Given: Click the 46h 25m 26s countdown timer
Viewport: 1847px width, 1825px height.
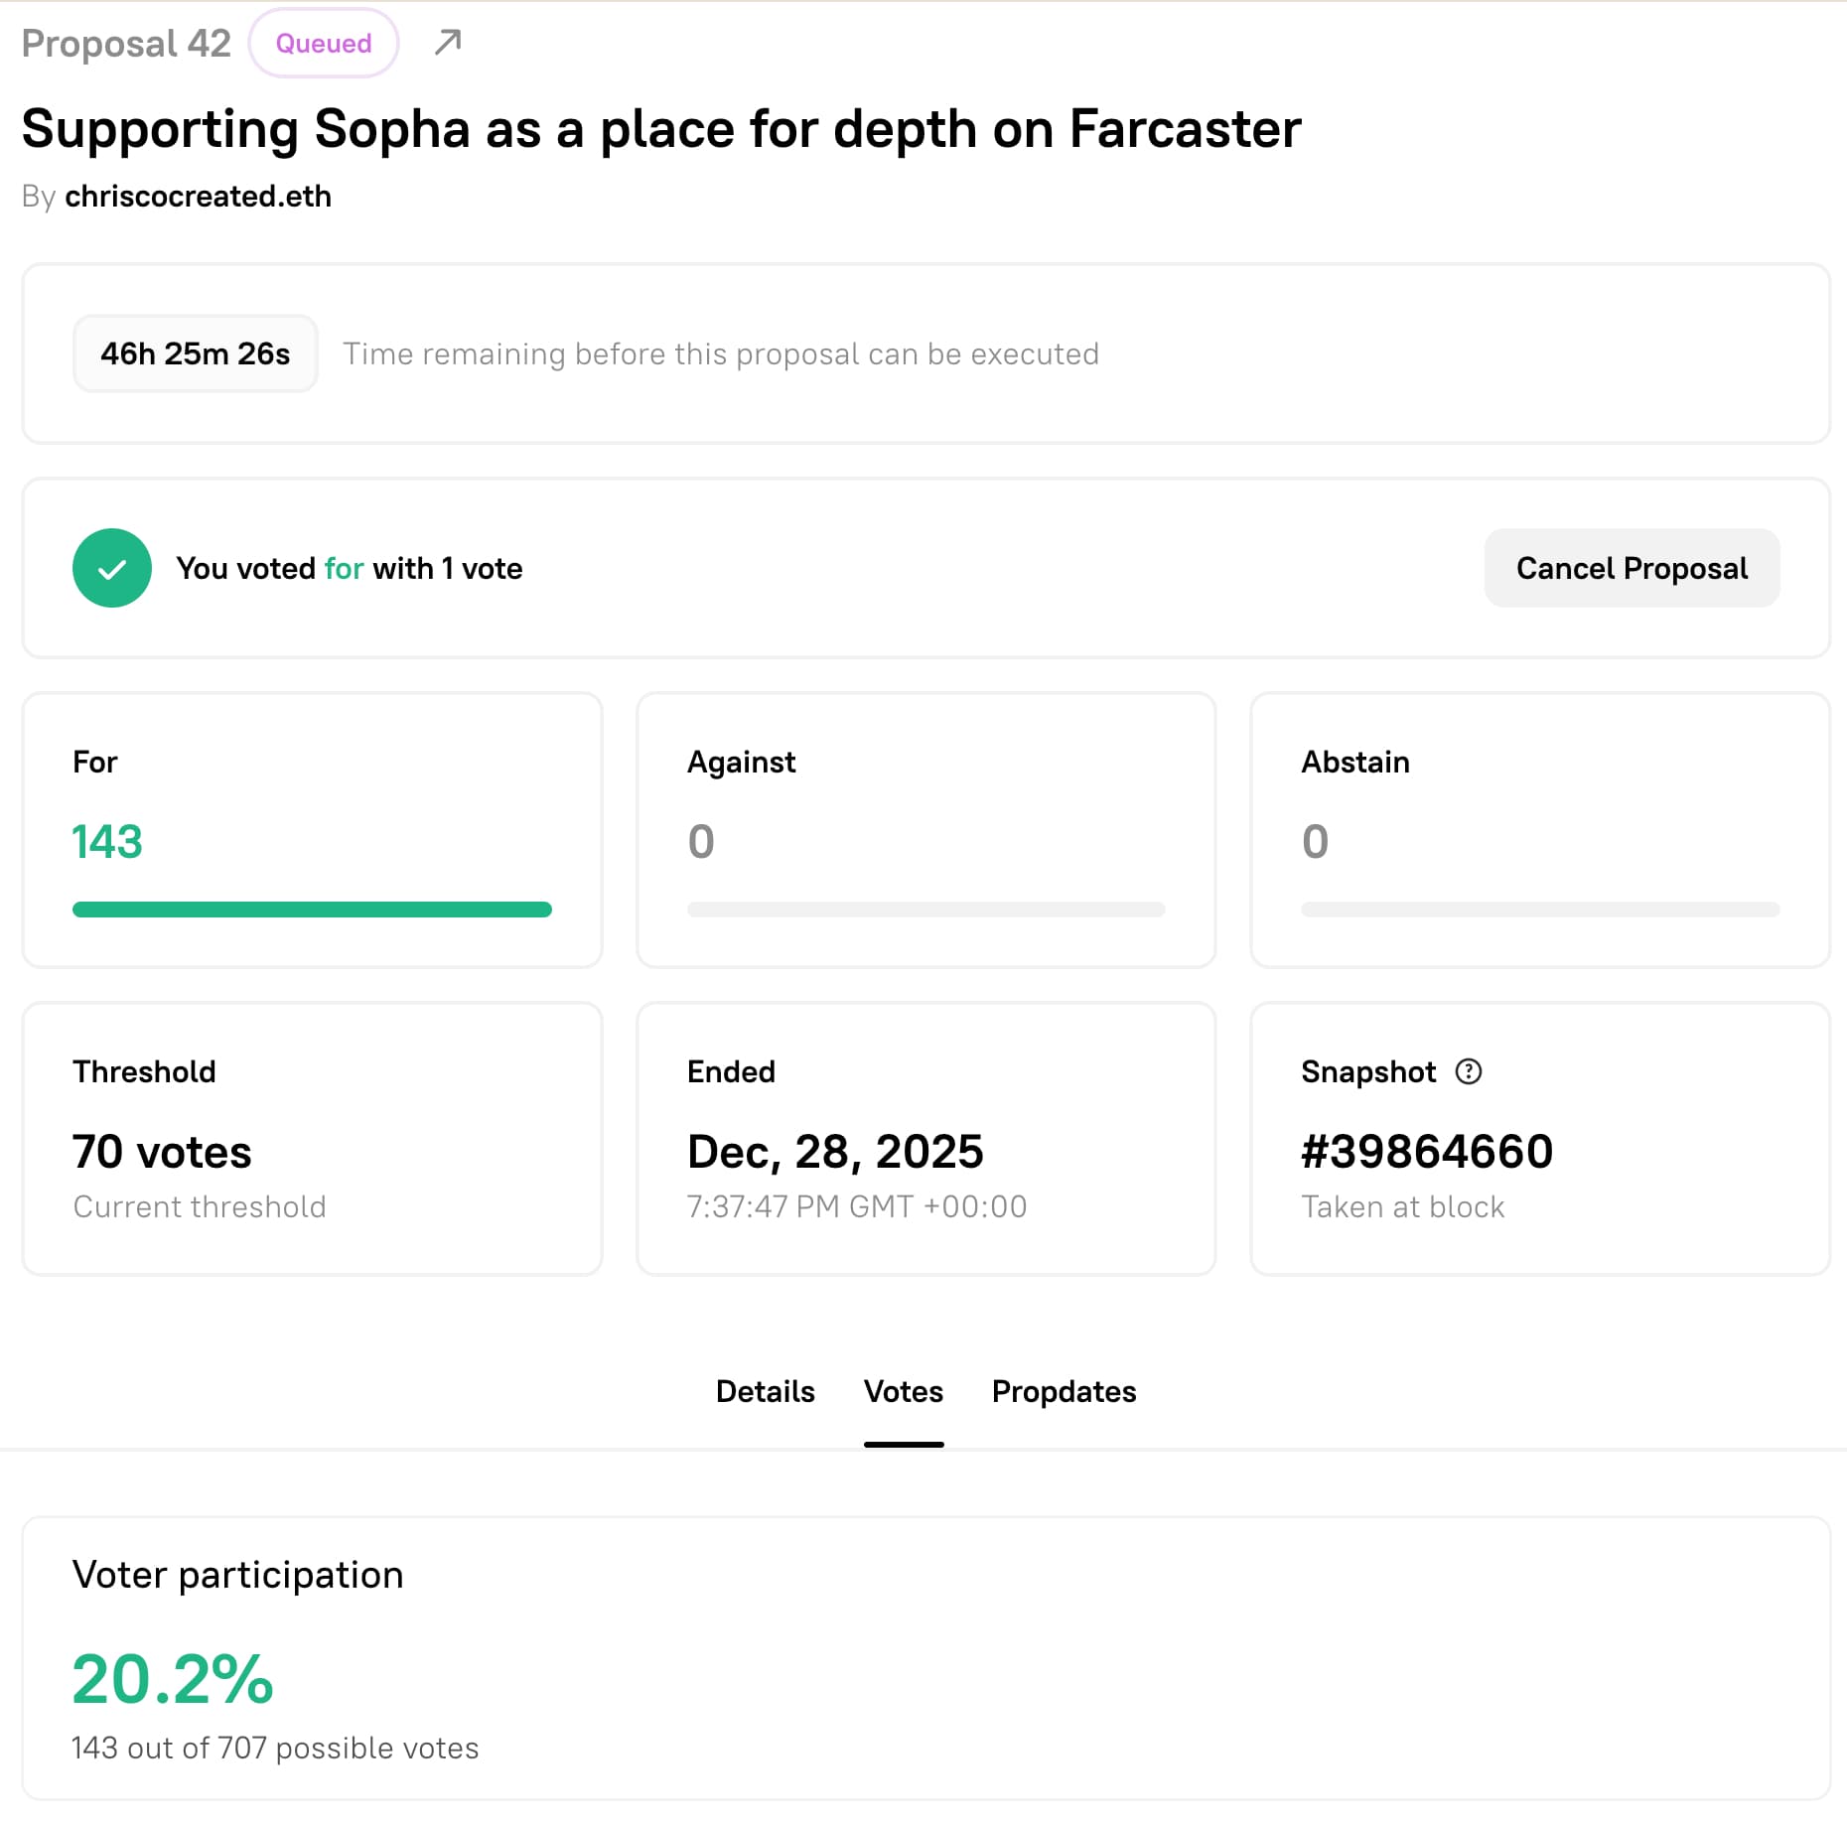Looking at the screenshot, I should coord(196,354).
